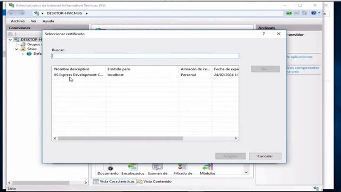Screen dimensions: 341x192
Task: Click the green refresh page icon in the toolbar
Action: pos(289,13)
